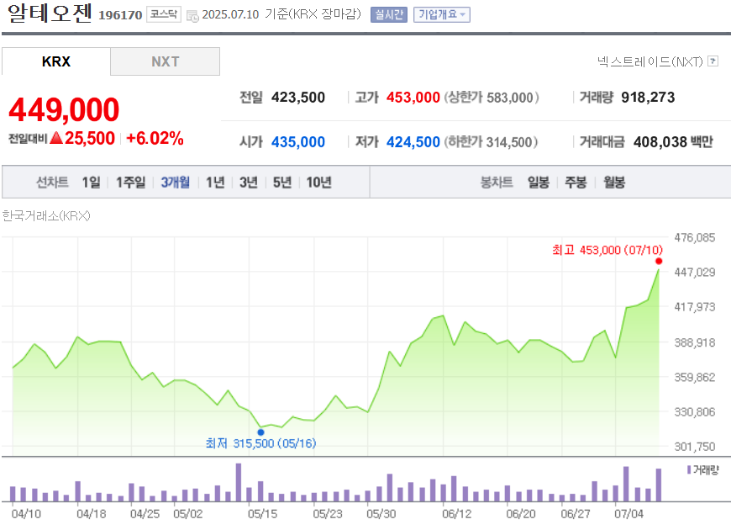Click the calendar icon before the date
Screen dimensions: 731x530
point(192,15)
